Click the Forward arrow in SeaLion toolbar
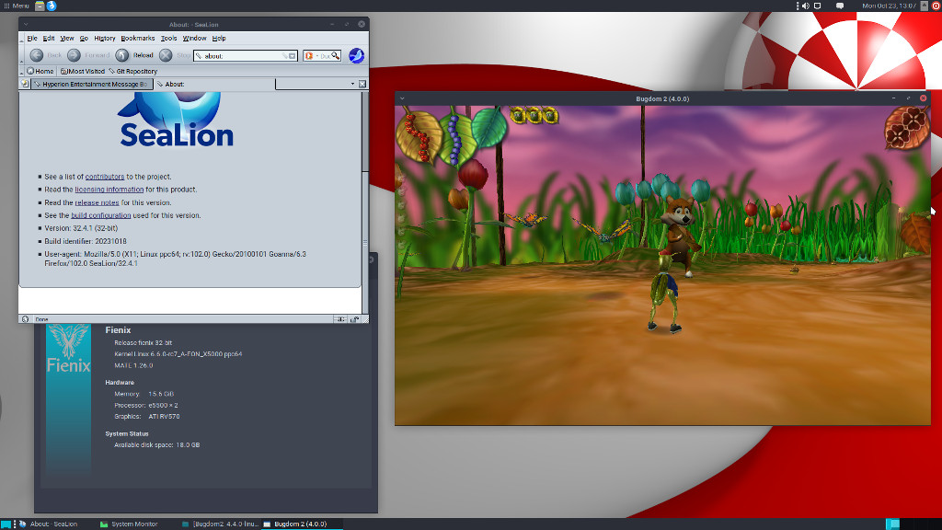This screenshot has height=530, width=942. tap(74, 55)
